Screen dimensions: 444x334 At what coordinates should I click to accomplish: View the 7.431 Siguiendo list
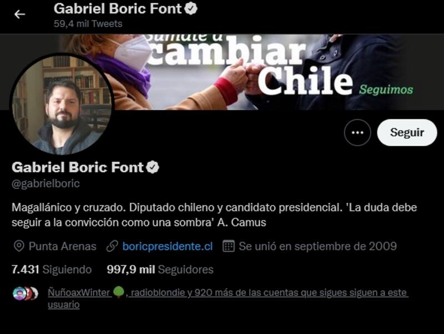click(52, 269)
